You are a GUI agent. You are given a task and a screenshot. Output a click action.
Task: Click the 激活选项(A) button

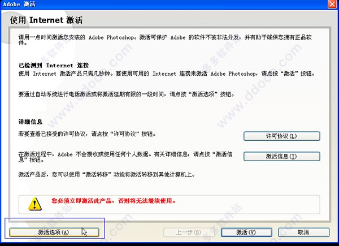[54, 232]
